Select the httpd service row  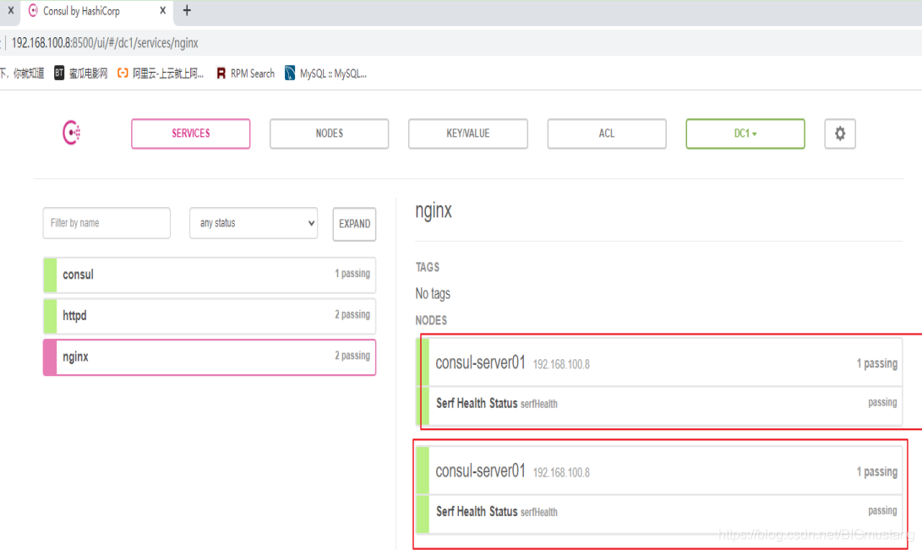point(210,315)
